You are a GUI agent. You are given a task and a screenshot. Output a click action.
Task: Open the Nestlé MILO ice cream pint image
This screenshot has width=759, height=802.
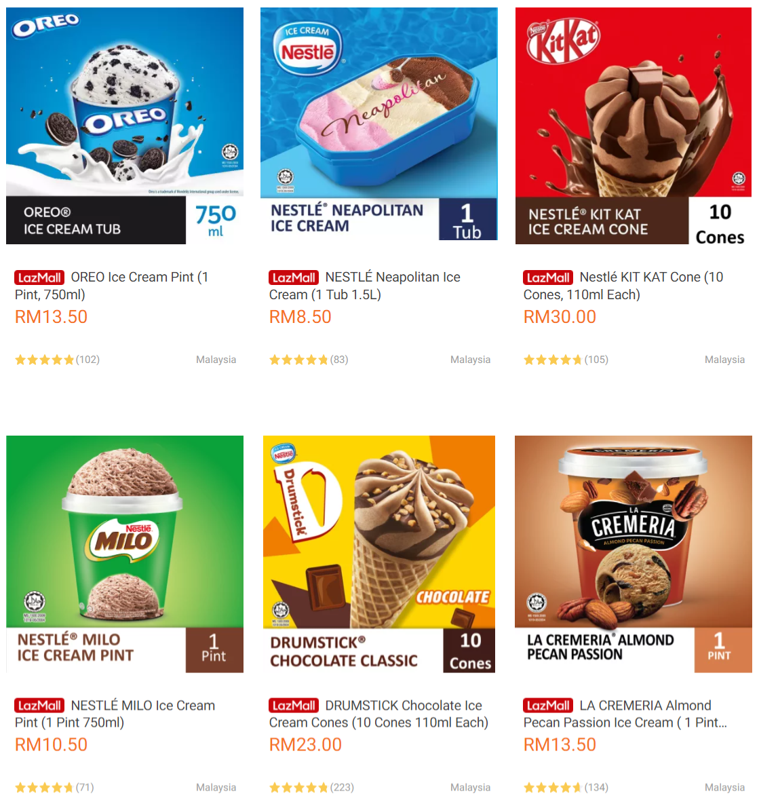click(x=124, y=554)
